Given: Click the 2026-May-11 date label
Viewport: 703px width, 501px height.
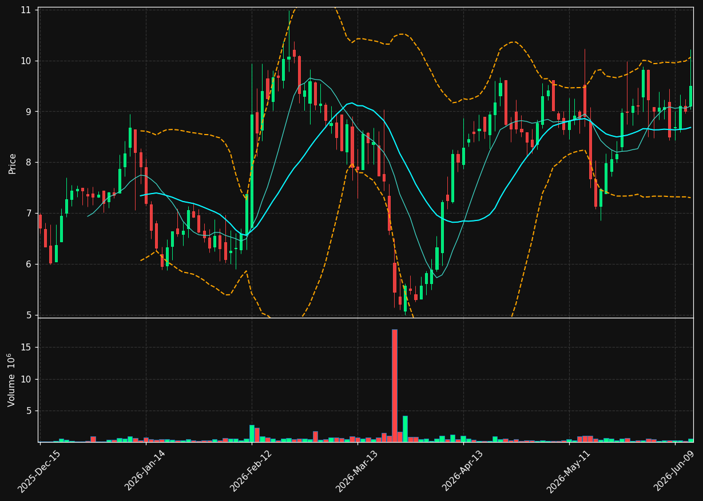Looking at the screenshot, I should [569, 471].
